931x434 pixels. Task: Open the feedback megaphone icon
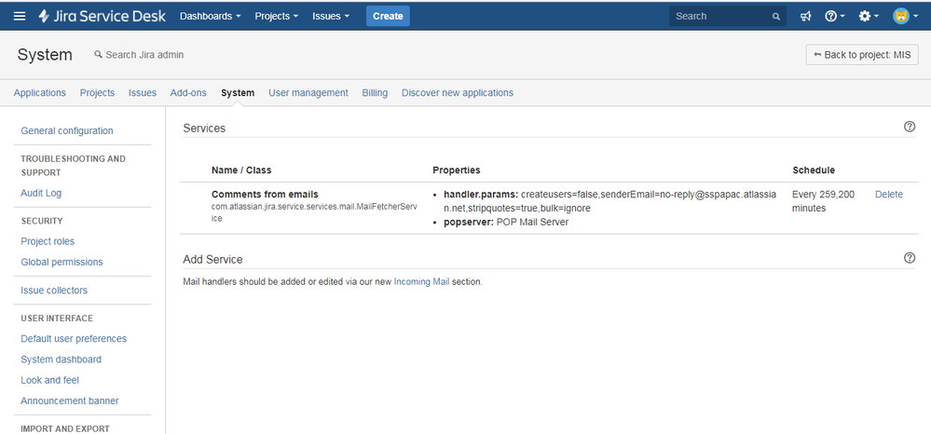(x=805, y=16)
